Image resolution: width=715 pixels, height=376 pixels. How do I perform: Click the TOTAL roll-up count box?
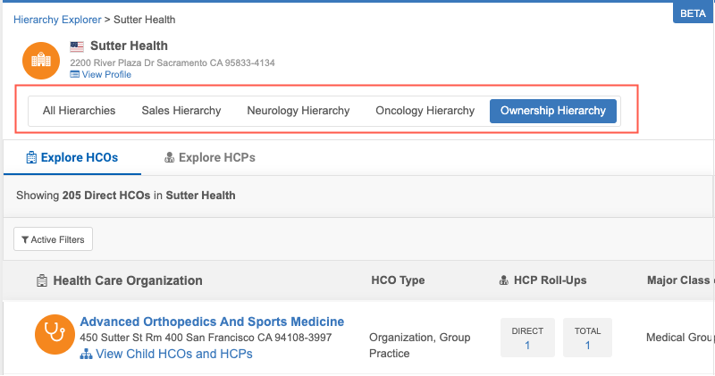587,338
